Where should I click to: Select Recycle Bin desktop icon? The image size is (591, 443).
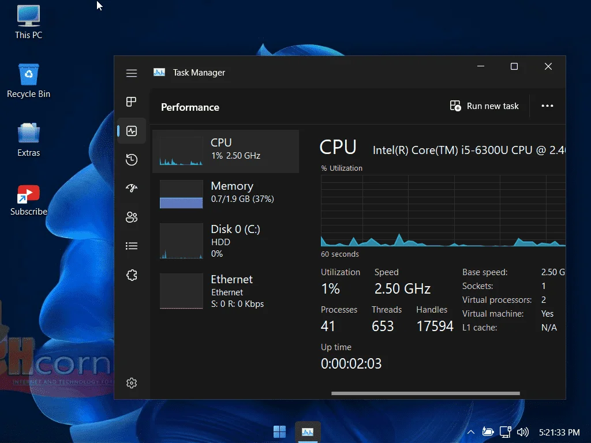[29, 81]
